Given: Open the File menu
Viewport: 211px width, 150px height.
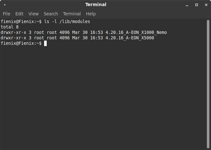Looking at the screenshot, I should 6,14.
